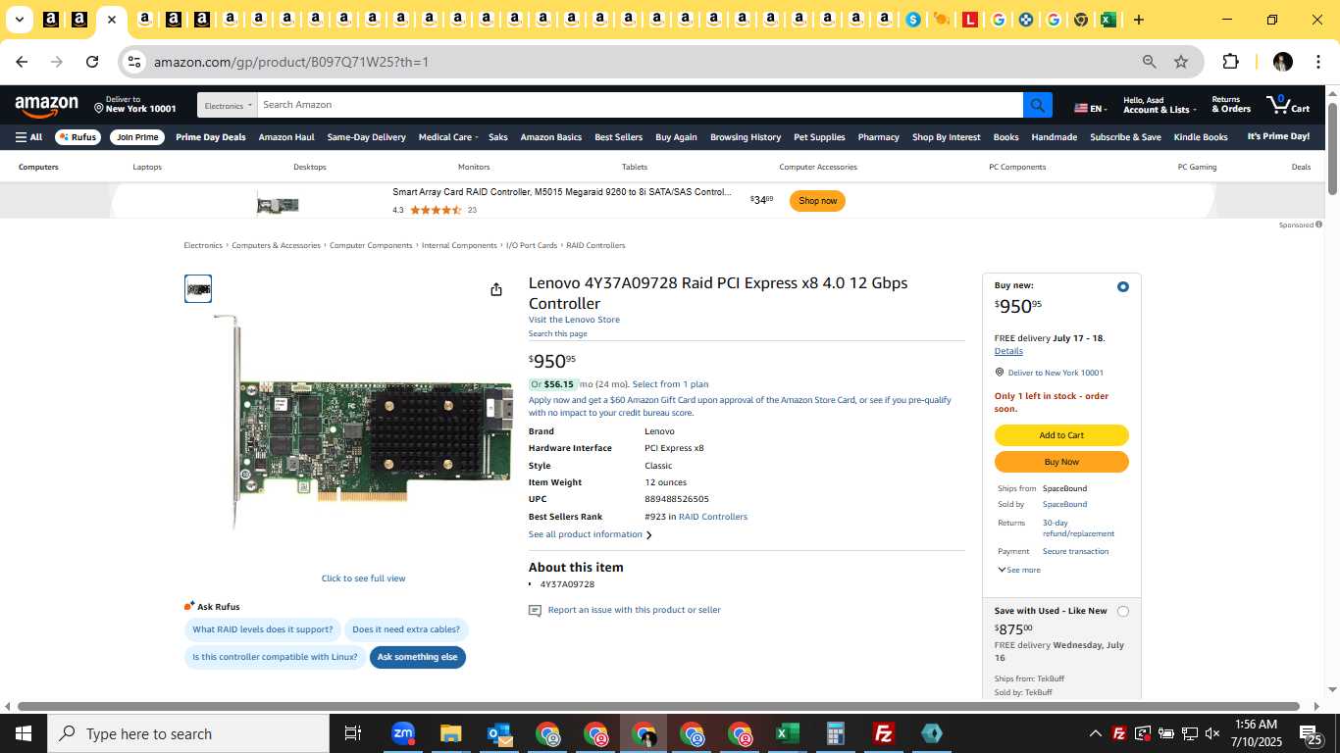This screenshot has height=753, width=1340.
Task: Open the All hamburger menu
Action: tap(28, 137)
